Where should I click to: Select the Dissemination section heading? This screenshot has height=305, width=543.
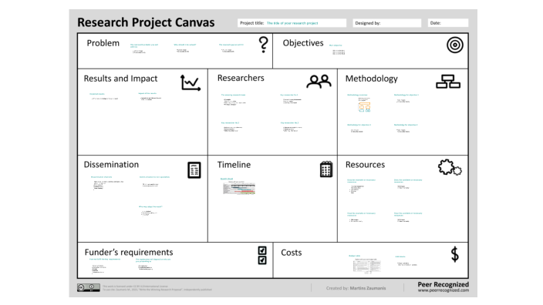111,165
